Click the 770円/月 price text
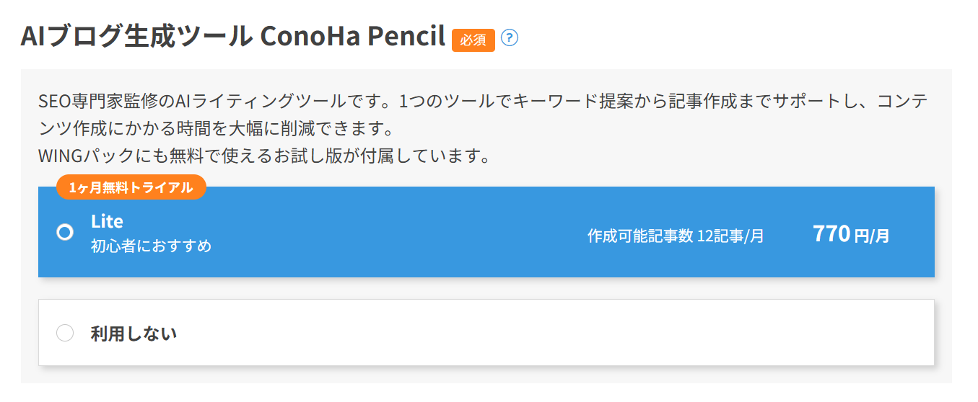Viewport: 978px width, 402px height. [x=850, y=234]
